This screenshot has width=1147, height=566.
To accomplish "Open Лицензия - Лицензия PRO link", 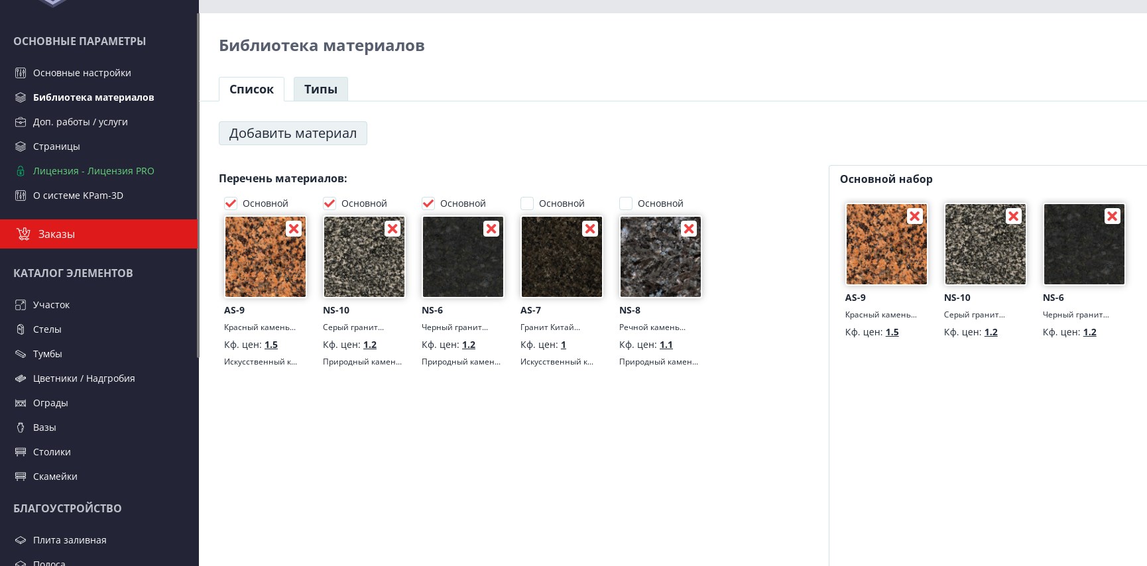I will [x=93, y=171].
